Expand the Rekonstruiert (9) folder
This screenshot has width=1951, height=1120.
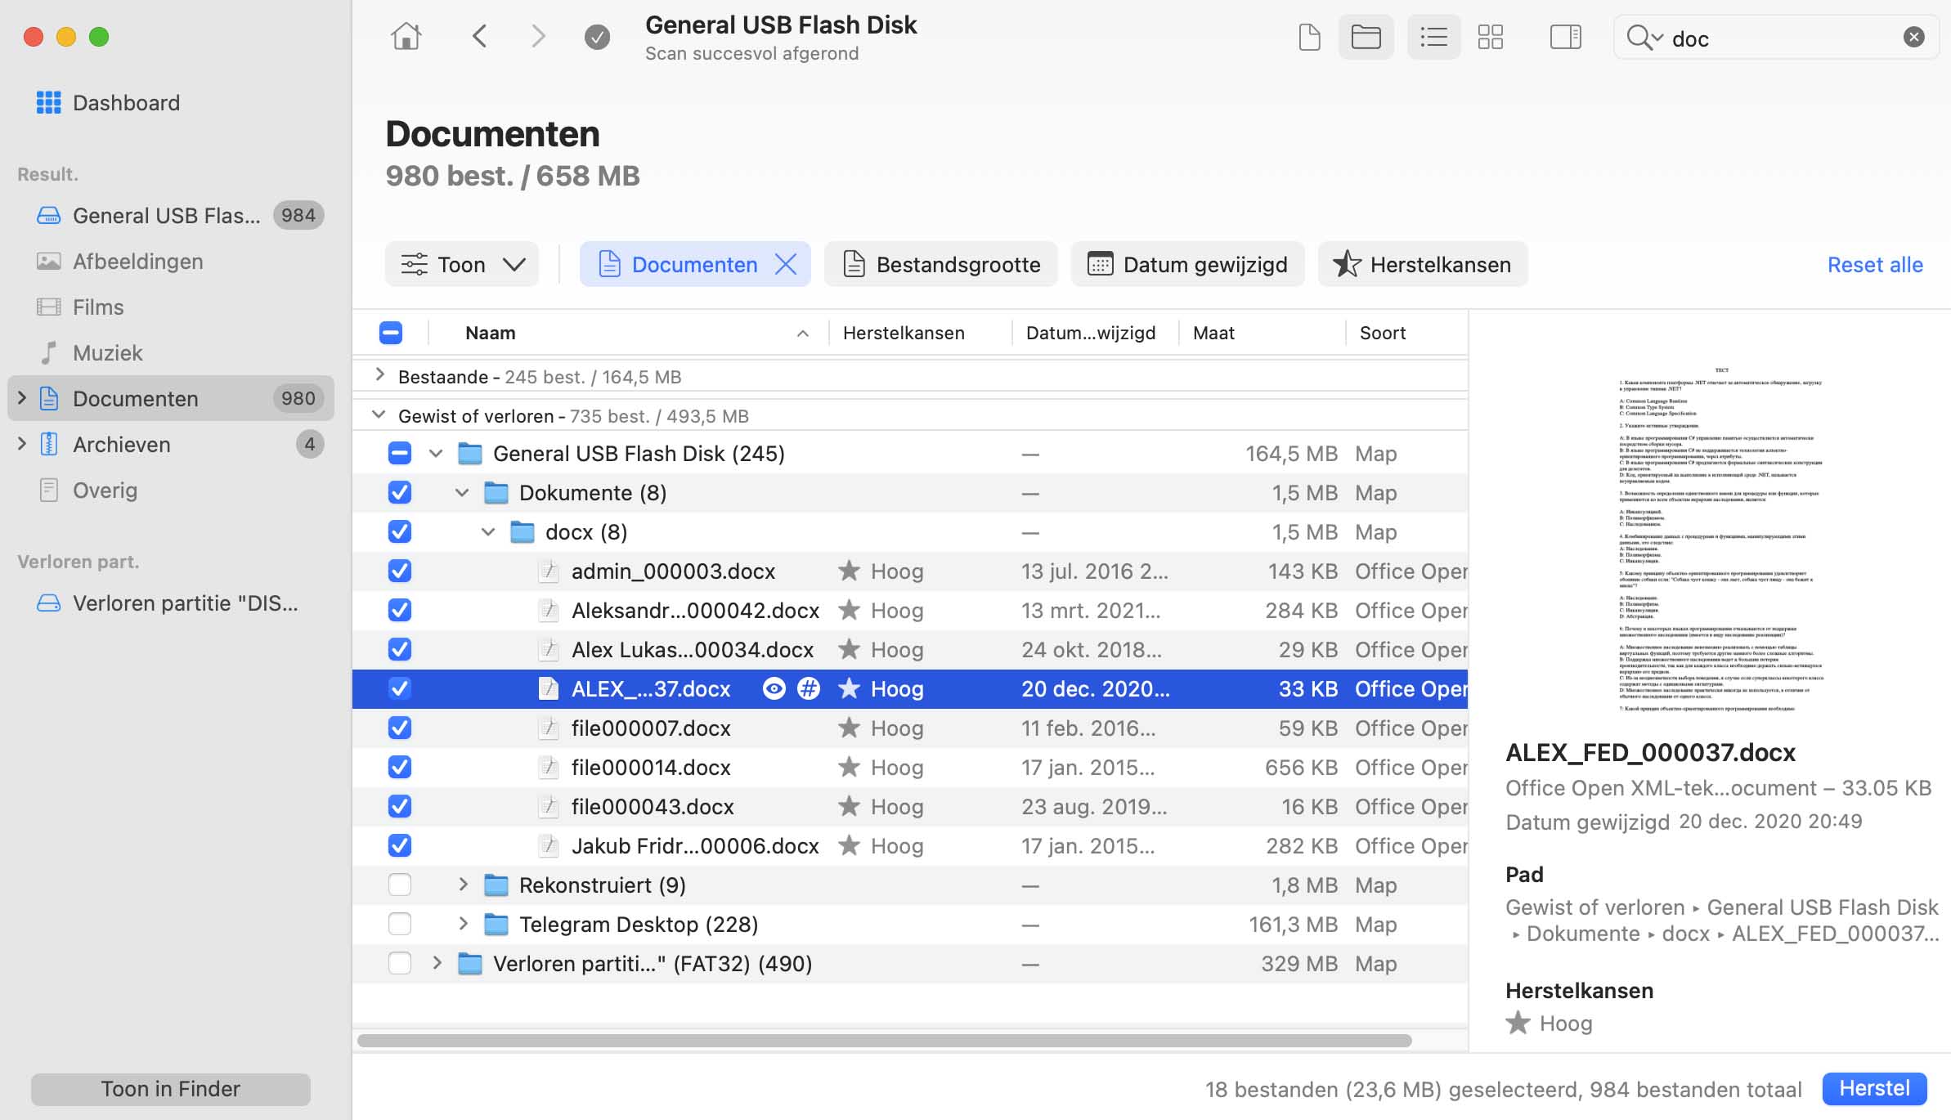[x=463, y=885]
